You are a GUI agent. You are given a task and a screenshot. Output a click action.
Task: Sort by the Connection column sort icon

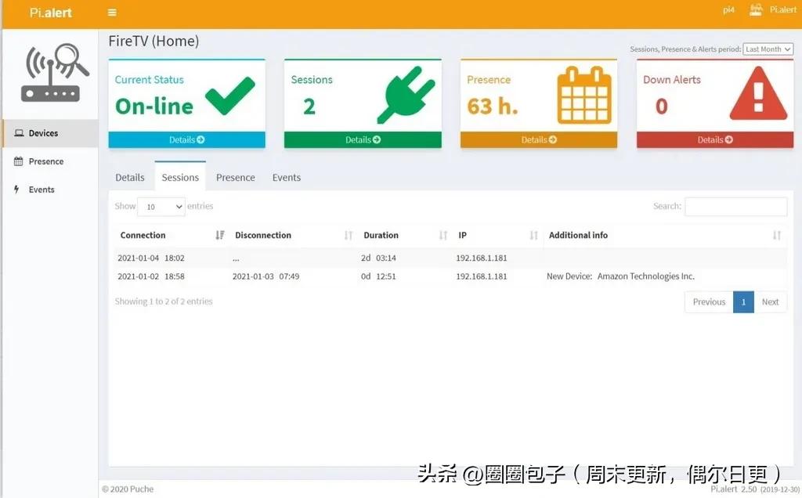[x=220, y=235]
